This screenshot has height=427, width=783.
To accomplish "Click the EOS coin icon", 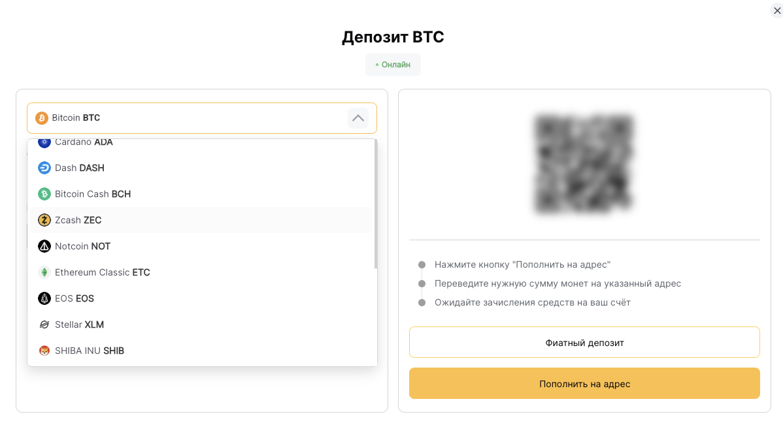I will 44,298.
